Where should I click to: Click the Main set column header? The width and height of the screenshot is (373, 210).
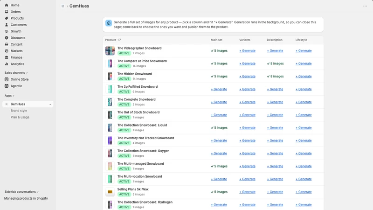pyautogui.click(x=216, y=40)
